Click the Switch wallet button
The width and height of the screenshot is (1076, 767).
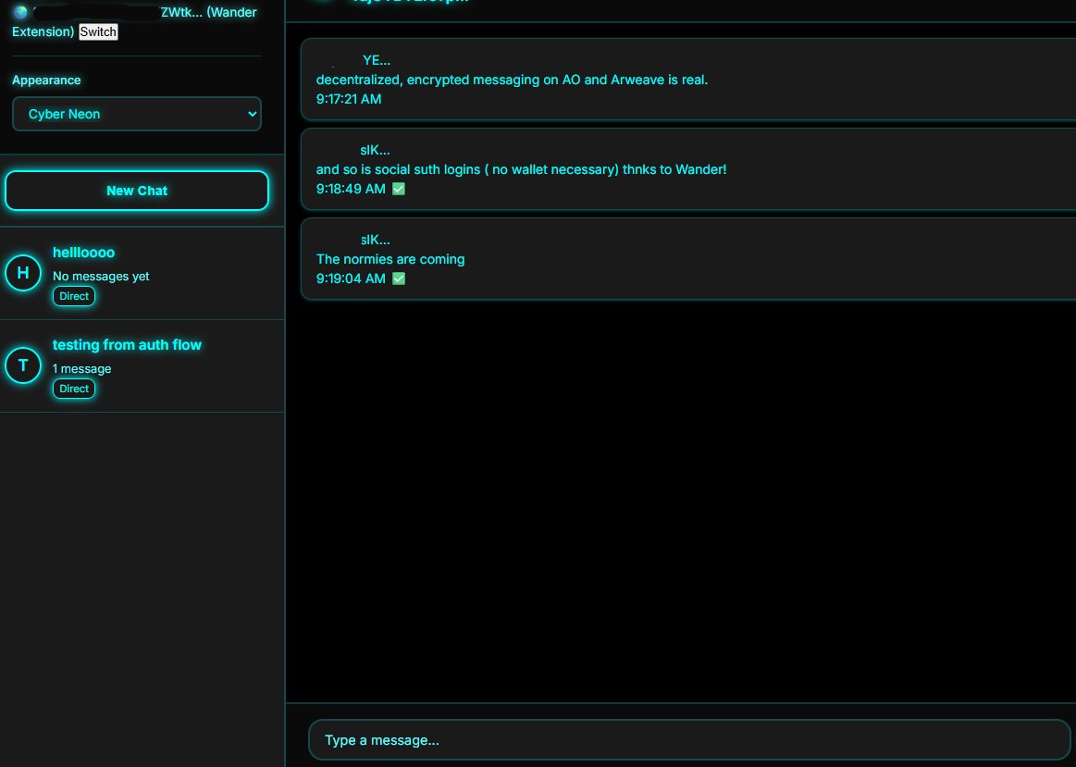pos(98,31)
